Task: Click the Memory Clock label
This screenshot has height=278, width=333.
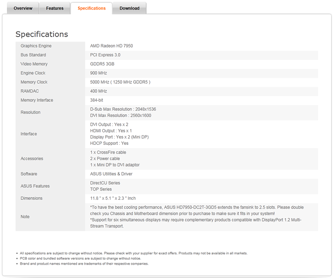Action: [34, 82]
